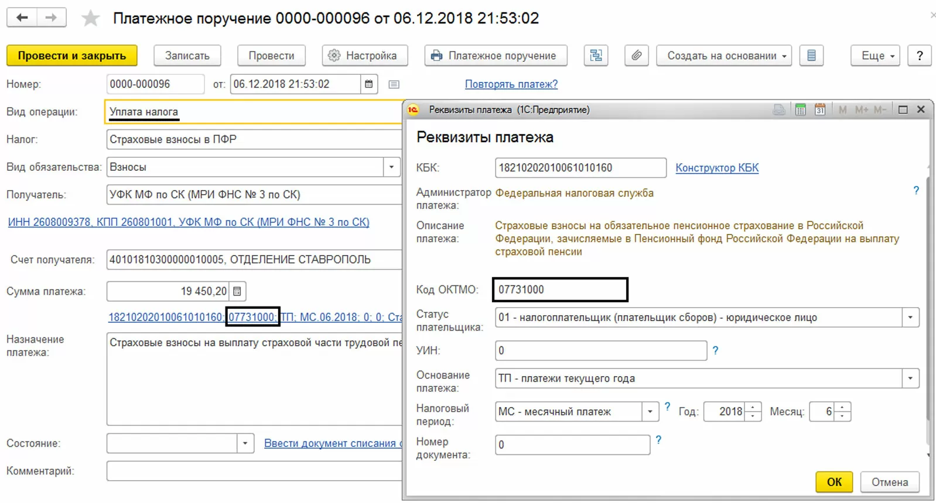The width and height of the screenshot is (936, 503).
Task: Click the КБК 18210202010061010160 link below the sum
Action: 166,317
